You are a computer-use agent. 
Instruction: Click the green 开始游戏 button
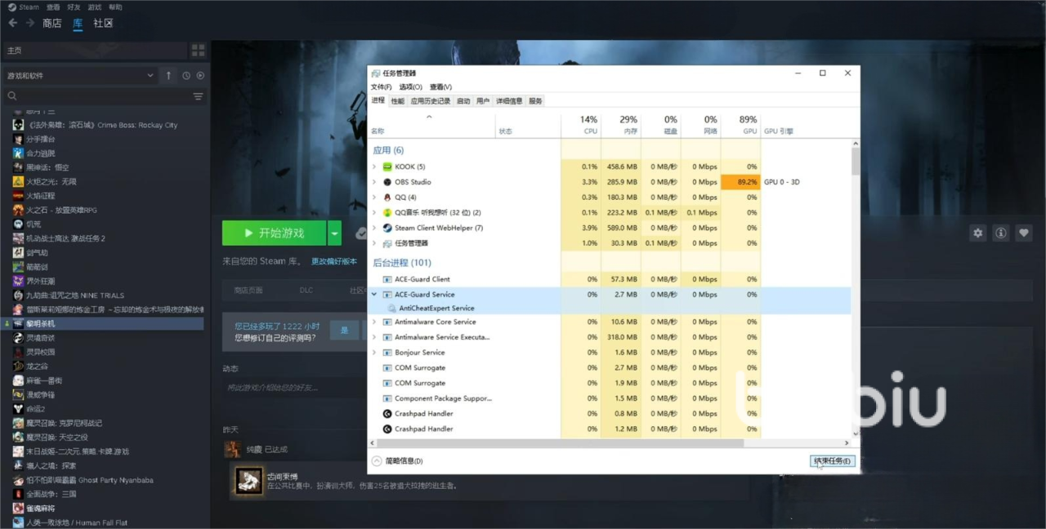point(275,233)
